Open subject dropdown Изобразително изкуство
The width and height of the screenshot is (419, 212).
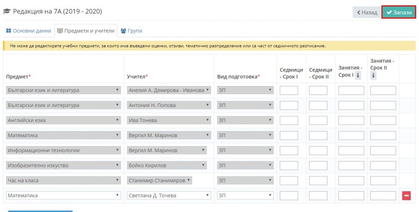[63, 165]
